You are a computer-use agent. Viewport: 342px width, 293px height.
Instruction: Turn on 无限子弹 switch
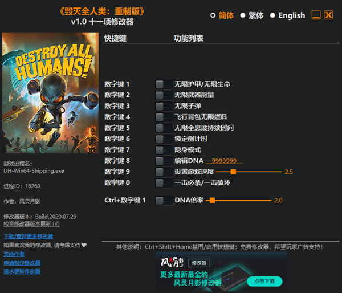[x=163, y=106]
